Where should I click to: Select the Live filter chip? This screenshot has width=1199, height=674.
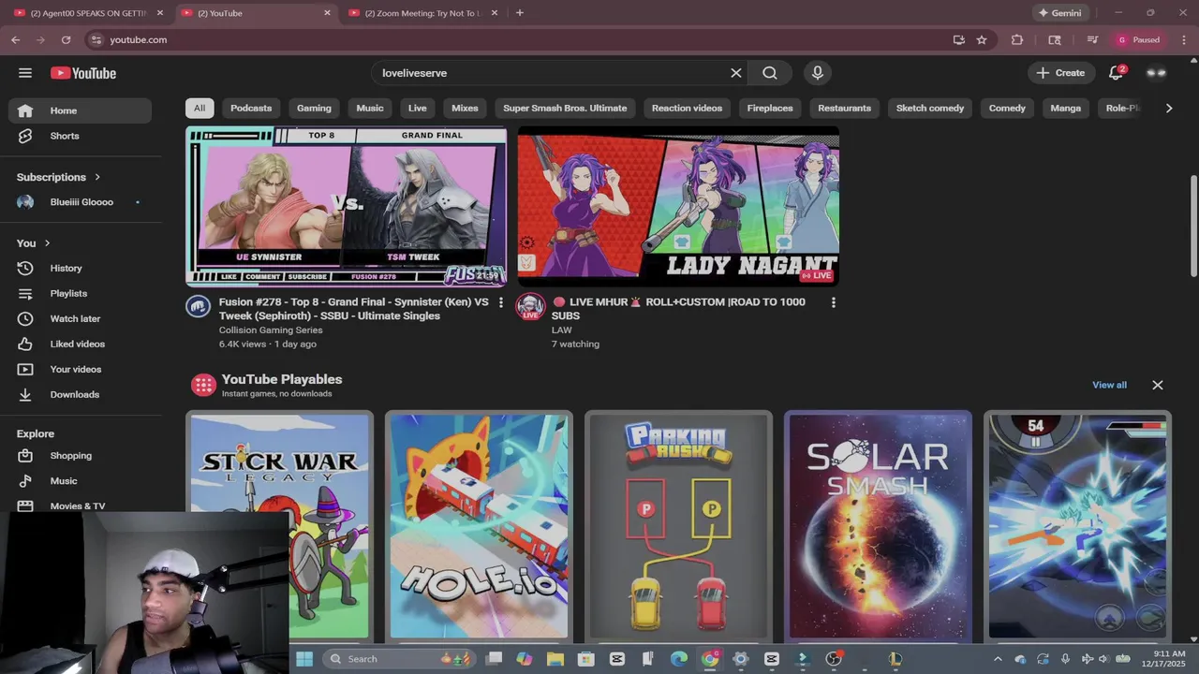(418, 109)
